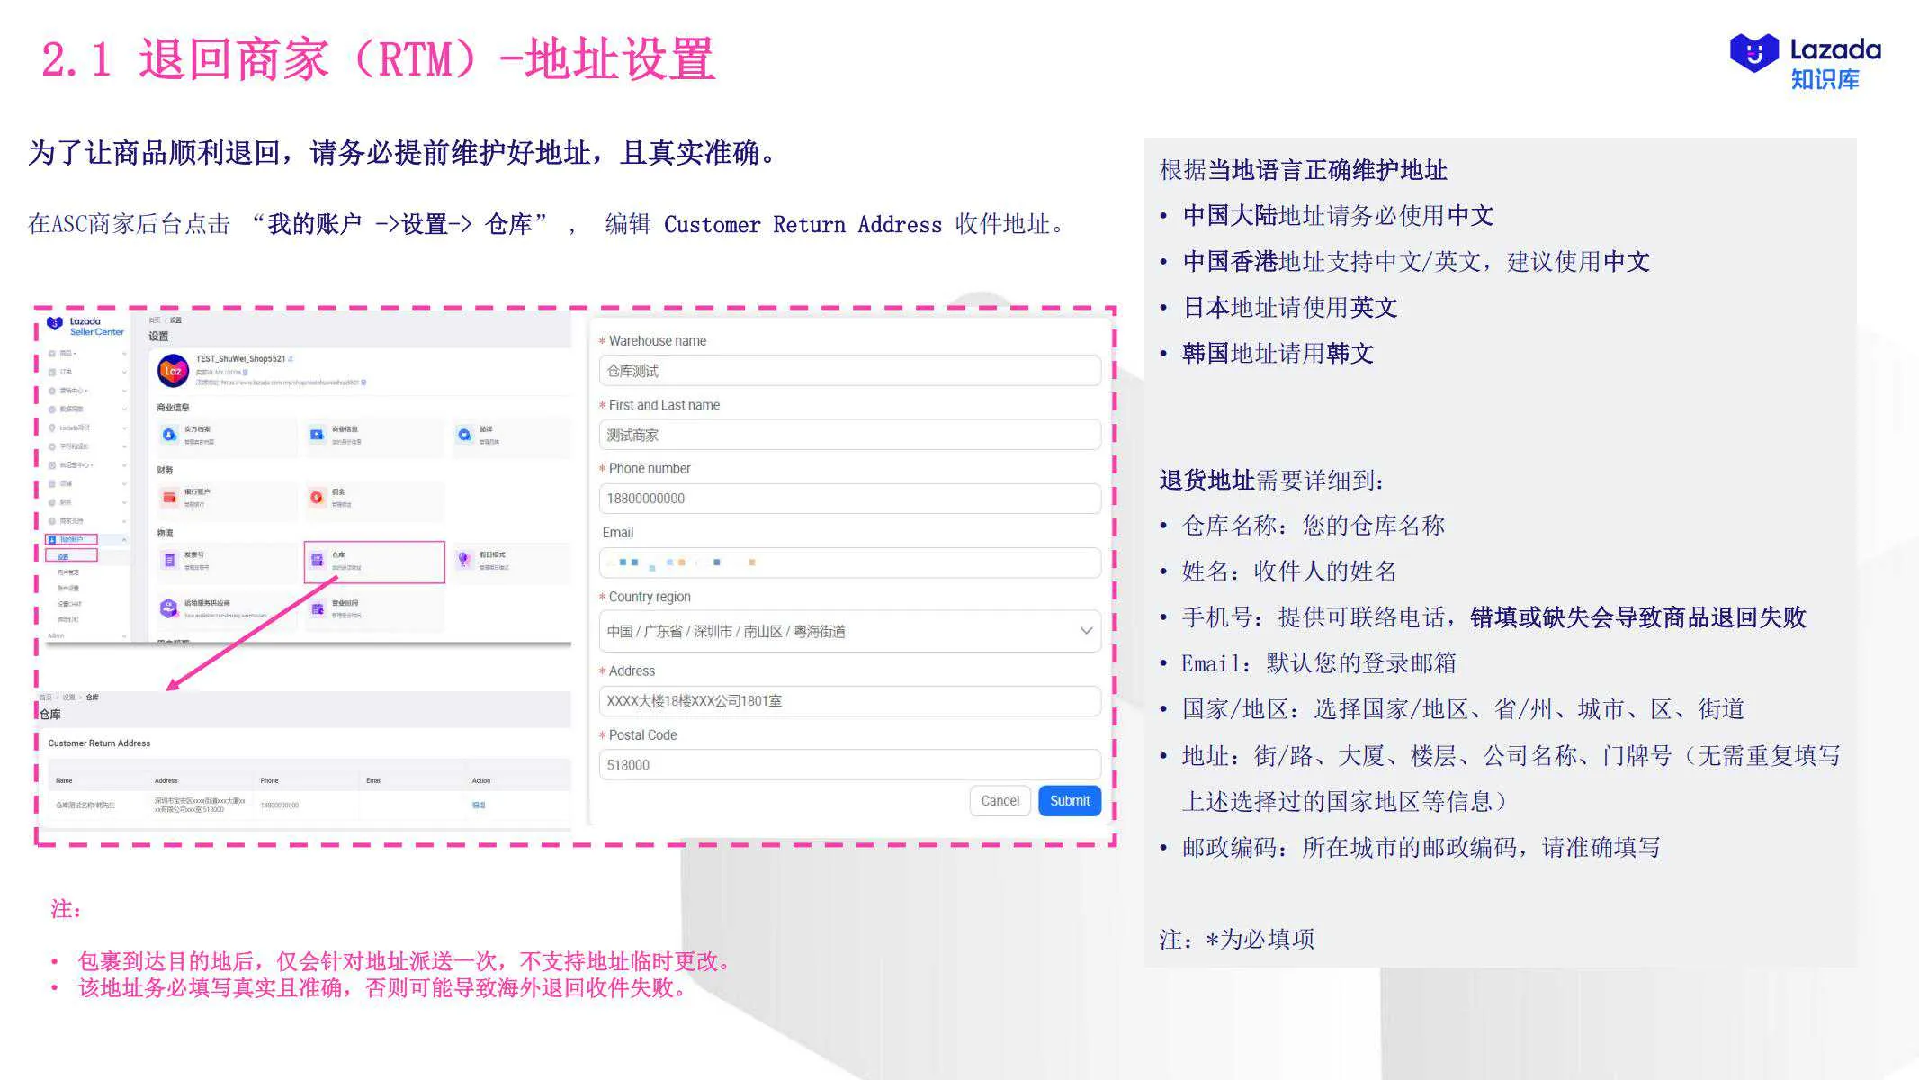Select the 佣金 commission icon
The height and width of the screenshot is (1080, 1919).
317,497
